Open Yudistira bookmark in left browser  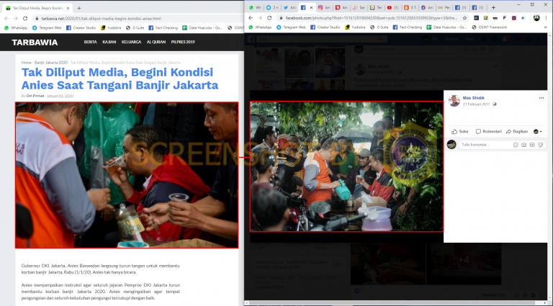[x=111, y=27]
